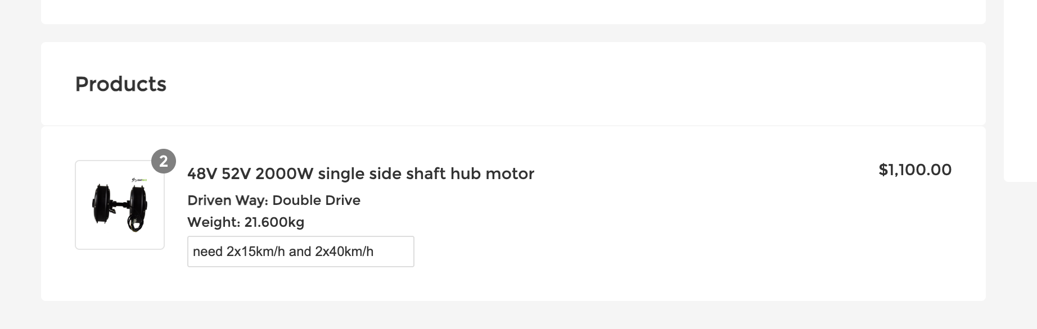
Task: Select the Driven Way: Double Drive text
Action: click(273, 200)
